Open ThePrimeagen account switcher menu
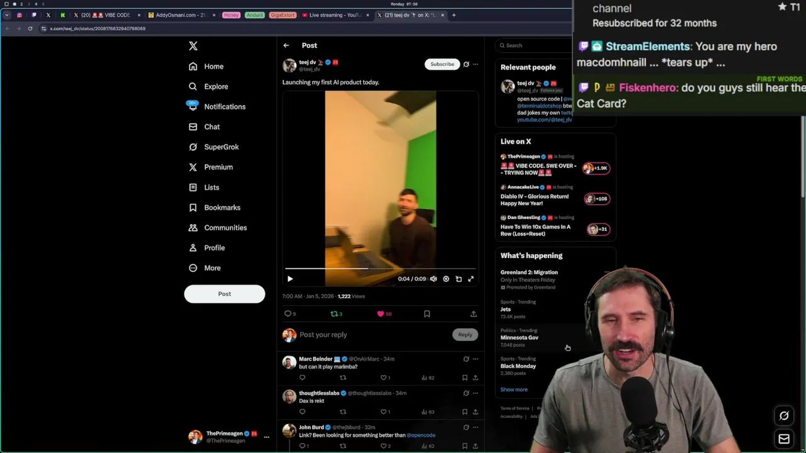This screenshot has height=453, width=806. [x=229, y=437]
